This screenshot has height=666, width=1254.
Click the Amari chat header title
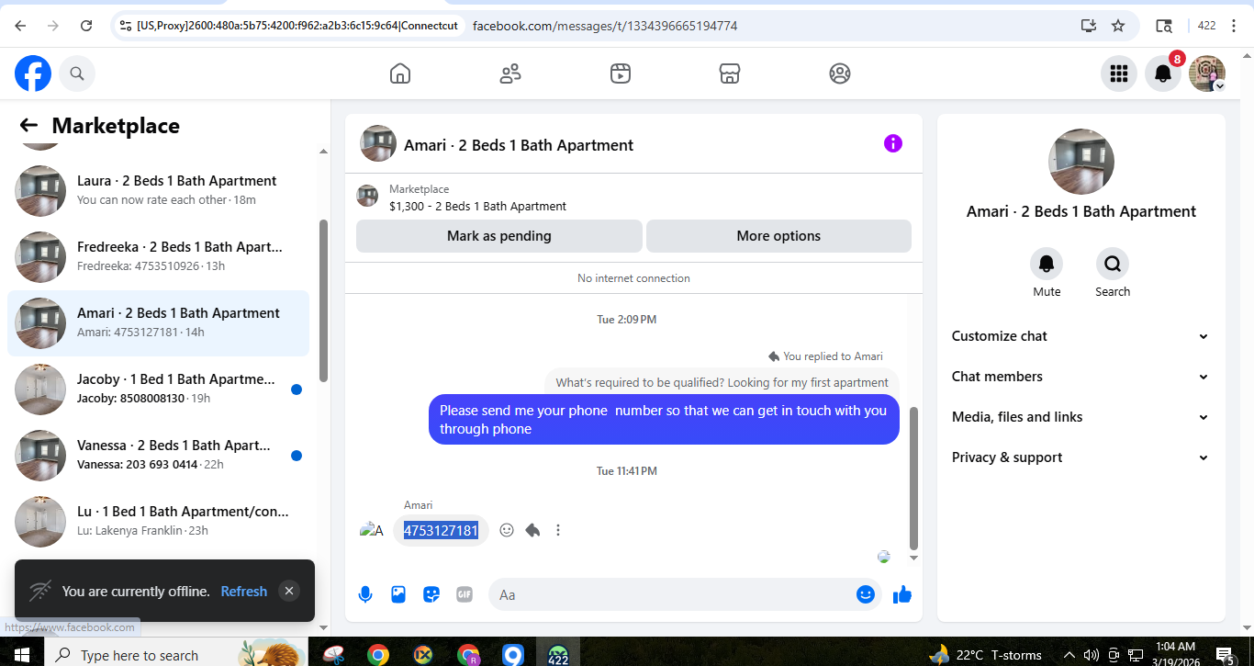[x=519, y=145]
